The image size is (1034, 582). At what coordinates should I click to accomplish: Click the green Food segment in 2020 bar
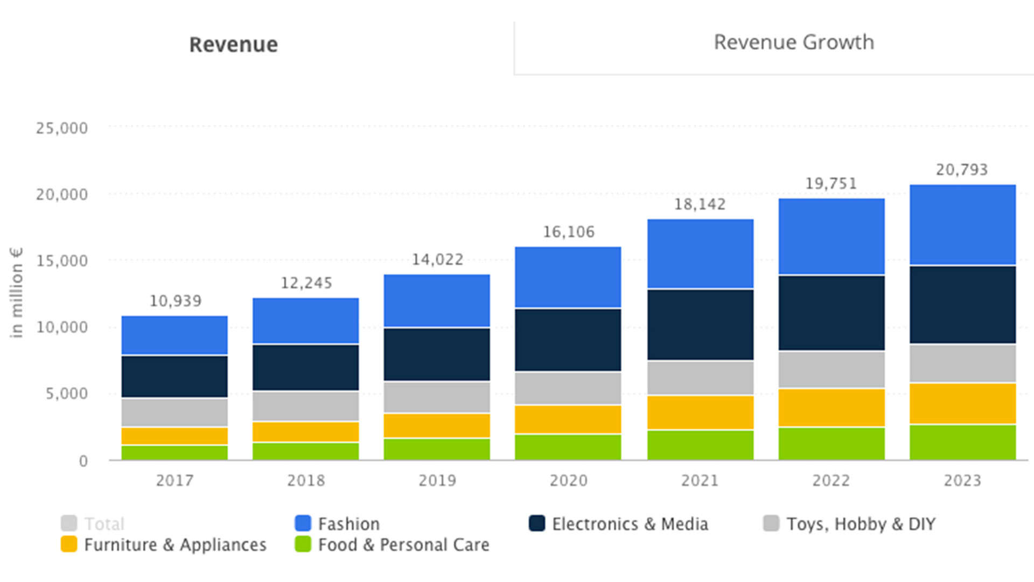point(568,447)
